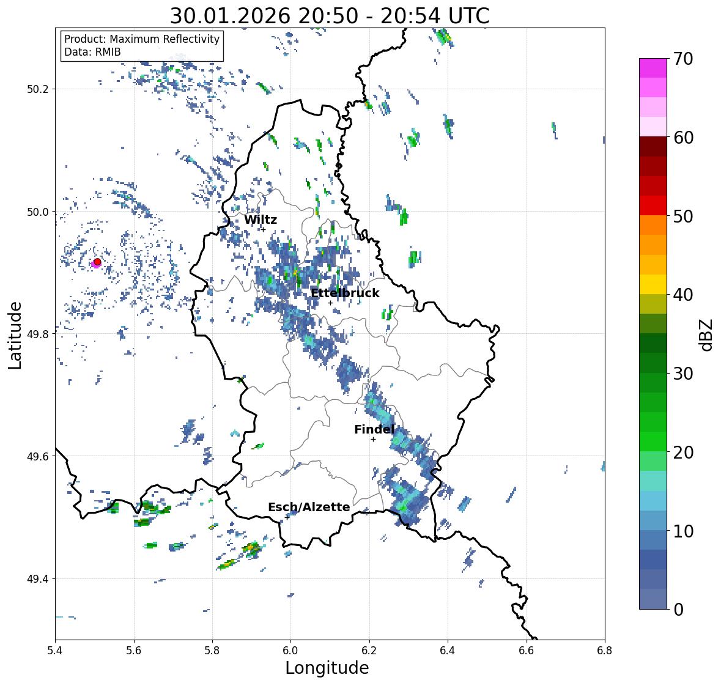Click the 5.4 longitude tick label

point(55,651)
